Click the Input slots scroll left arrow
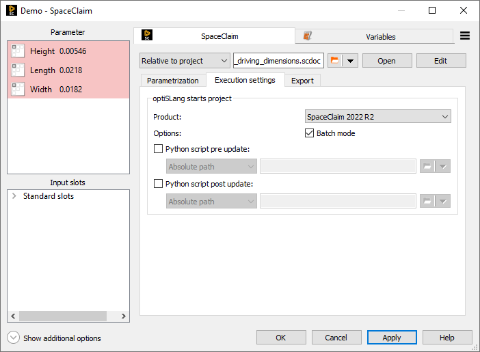Screen dimensions: 480x352 [13, 316]
